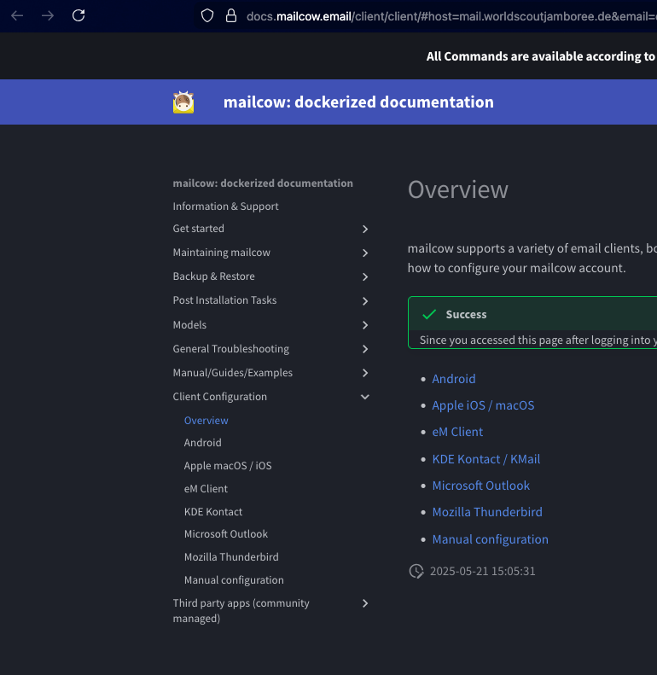Open Information & Support in sidebar
Screen dimensions: 657x675
click(225, 207)
